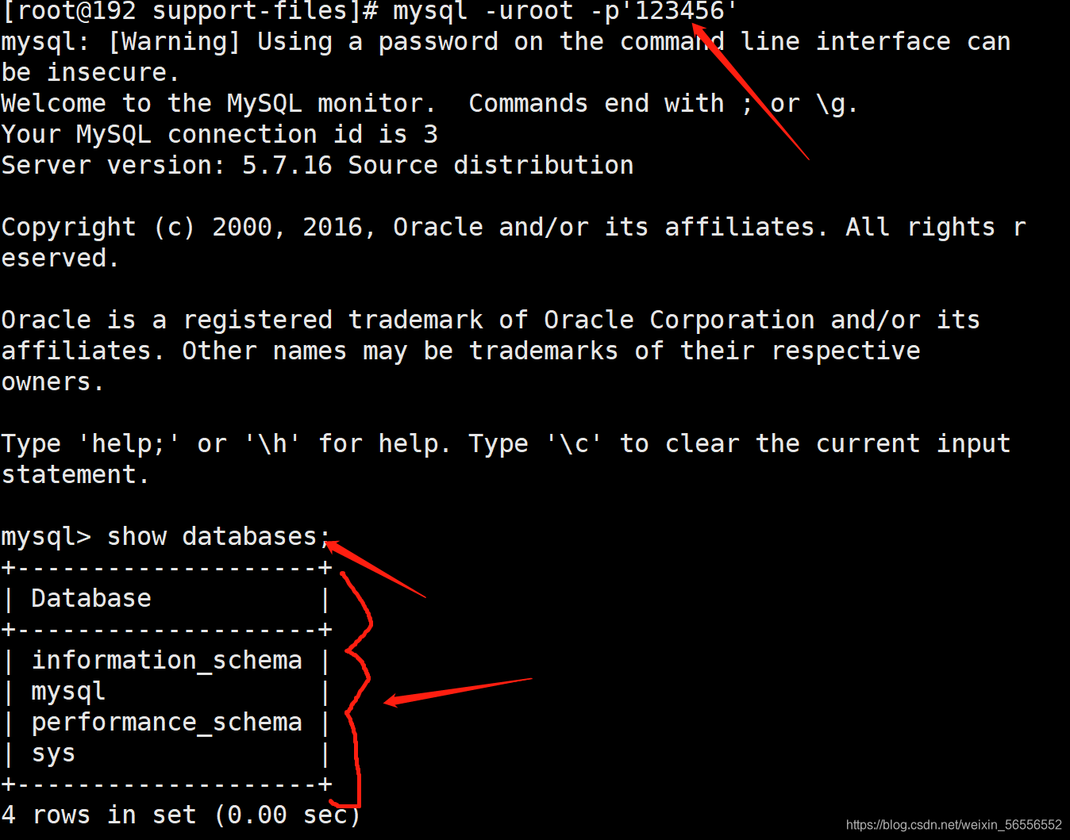This screenshot has height=840, width=1070.
Task: Click the 'Welcome to the MySQL monitor.' line
Action: click(218, 104)
